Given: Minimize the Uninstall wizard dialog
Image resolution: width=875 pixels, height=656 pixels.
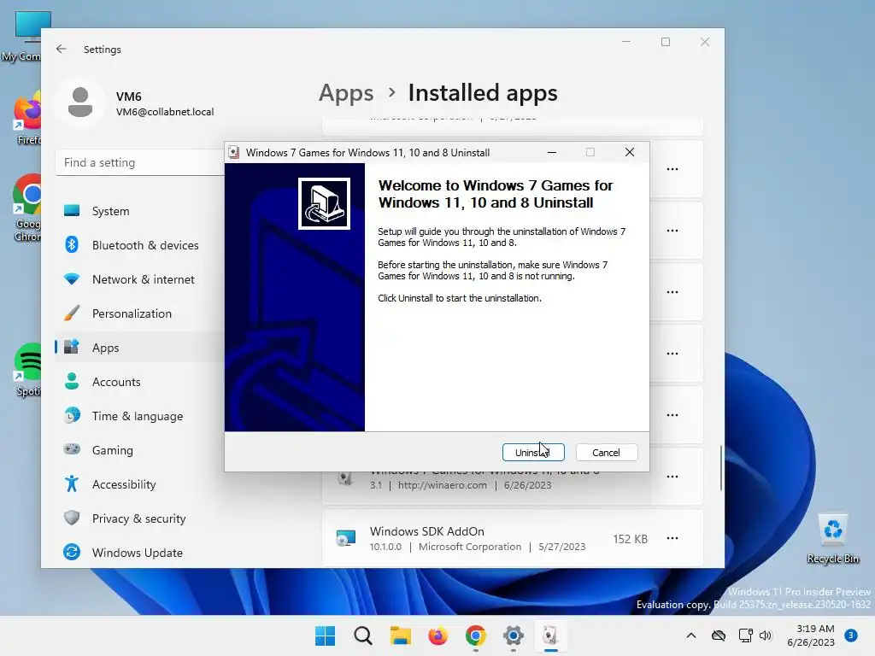Looking at the screenshot, I should pyautogui.click(x=552, y=152).
